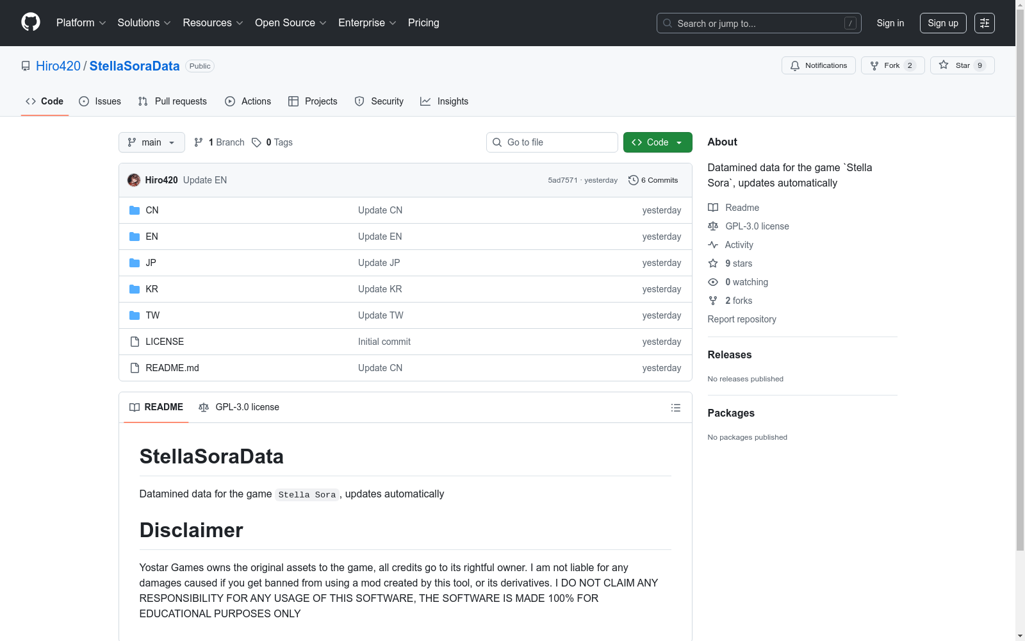
Task: Click the Notifications button
Action: tap(819, 65)
